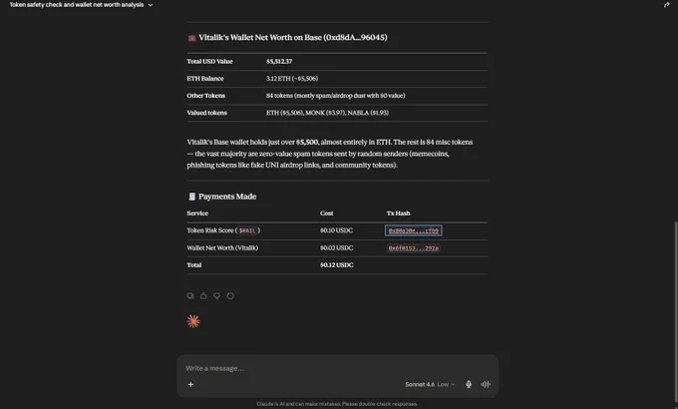Click the $0.10 USDC cost cell
678x409 pixels.
336,230
